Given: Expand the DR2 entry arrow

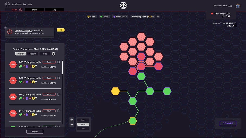Looking at the screenshot, I should [59, 78].
